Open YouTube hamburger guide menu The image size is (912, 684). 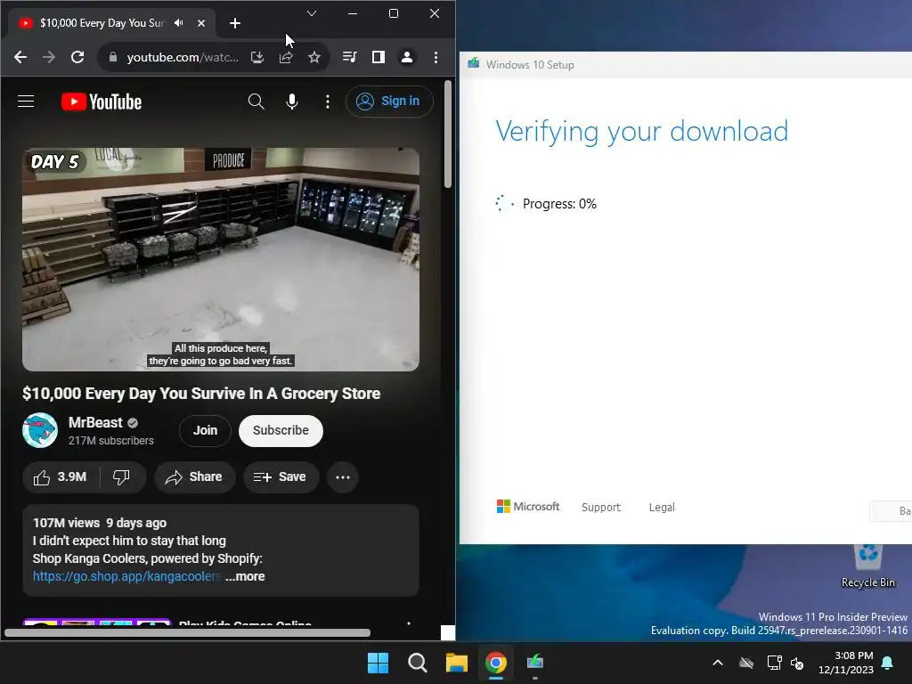[x=26, y=102]
